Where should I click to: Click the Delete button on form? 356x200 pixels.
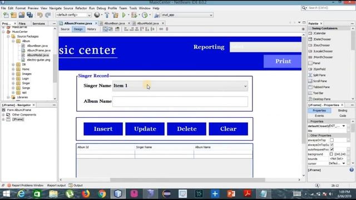(187, 129)
